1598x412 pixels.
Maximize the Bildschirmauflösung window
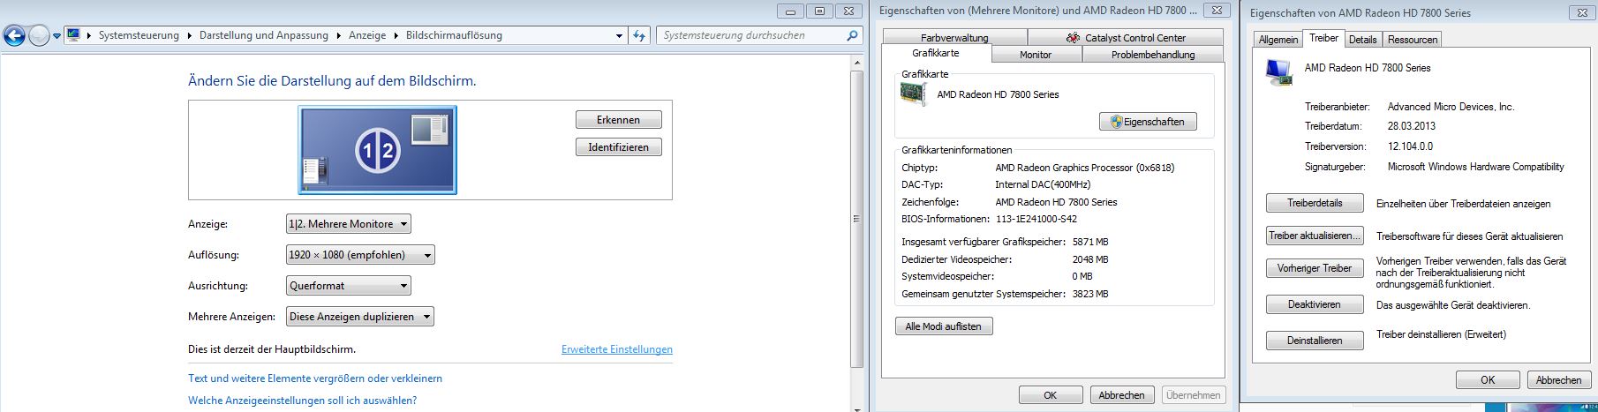tap(820, 11)
